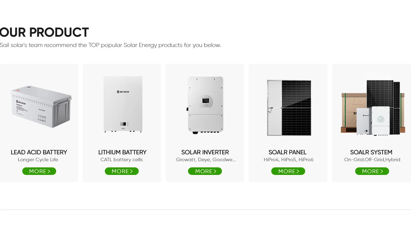The width and height of the screenshot is (411, 237).
Task: Click the truncated Growatt, Deye, Goodwe text
Action: point(205,159)
